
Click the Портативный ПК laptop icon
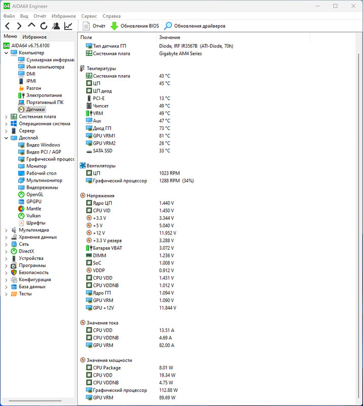click(21, 103)
